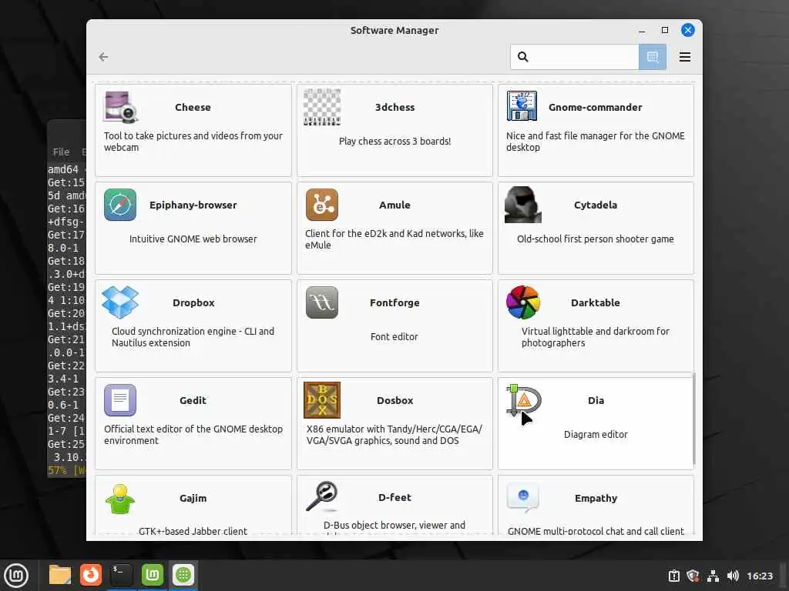Launch Firefox from the taskbar
The height and width of the screenshot is (591, 789).
tap(91, 575)
